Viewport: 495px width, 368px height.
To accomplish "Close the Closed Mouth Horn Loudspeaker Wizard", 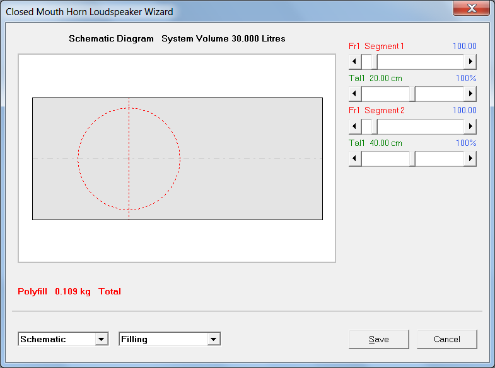I will (472, 8).
